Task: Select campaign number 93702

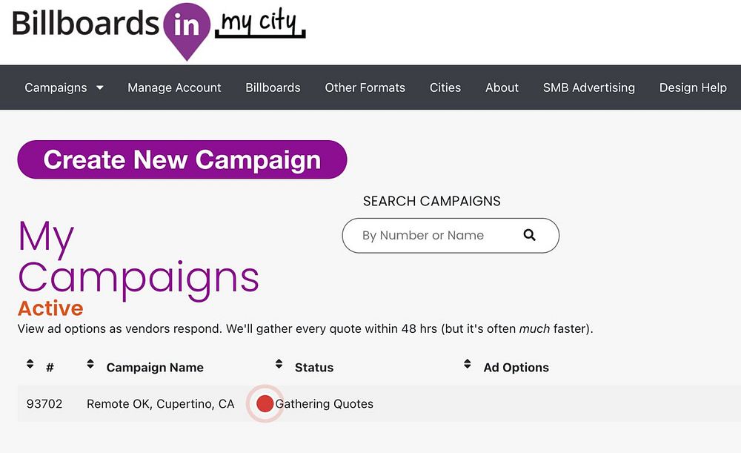Action: 44,404
